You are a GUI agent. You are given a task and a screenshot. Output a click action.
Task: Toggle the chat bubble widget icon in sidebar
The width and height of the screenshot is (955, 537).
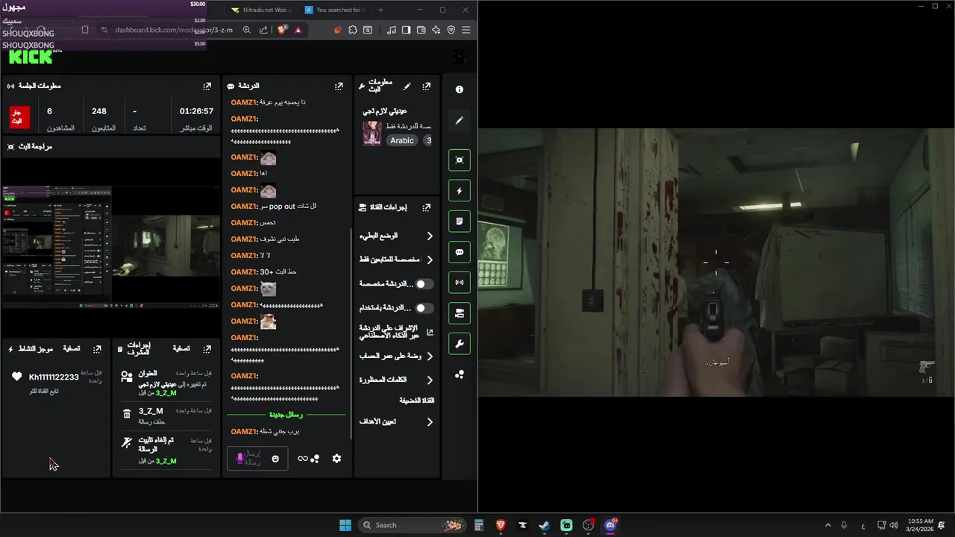(x=460, y=252)
